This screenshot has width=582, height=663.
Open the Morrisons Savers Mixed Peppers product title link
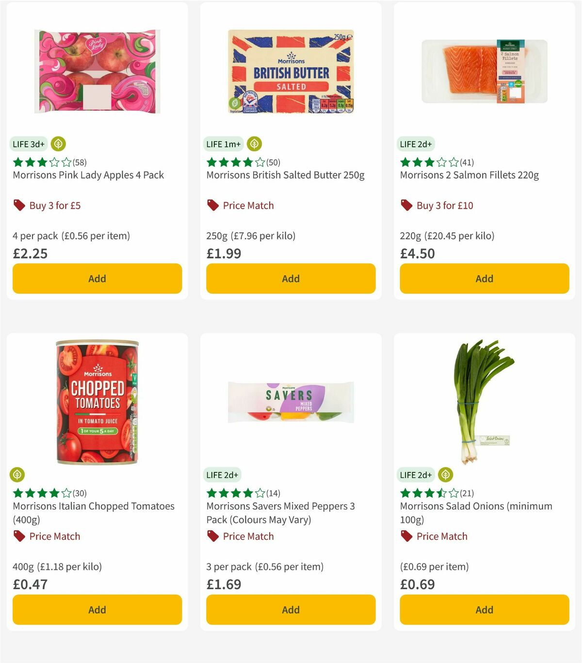(x=280, y=513)
